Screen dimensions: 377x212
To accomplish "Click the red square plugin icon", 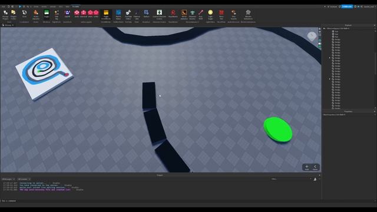I will coord(221,14).
